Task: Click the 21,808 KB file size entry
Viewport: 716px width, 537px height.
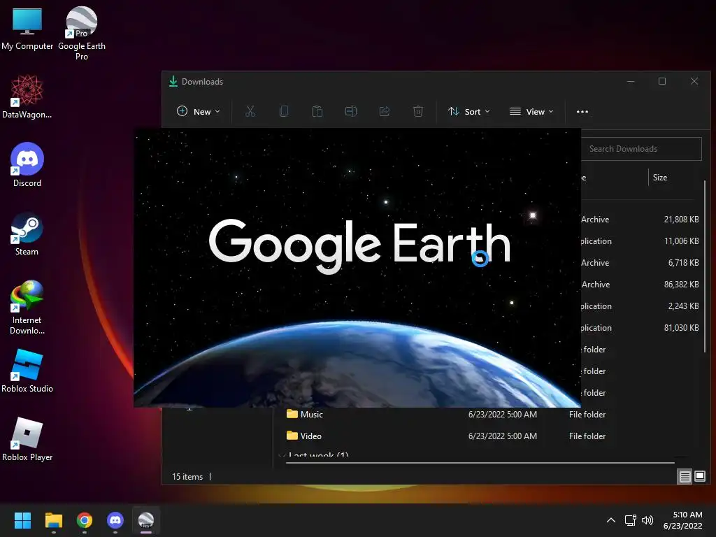Action: (681, 220)
